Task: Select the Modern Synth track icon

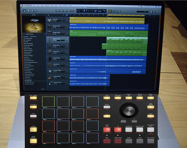Action: pos(50,39)
